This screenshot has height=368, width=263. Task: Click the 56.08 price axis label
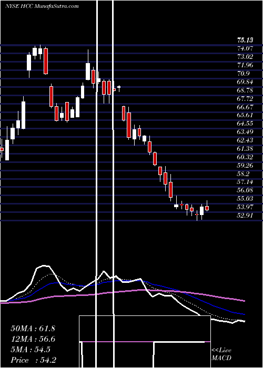[245, 190]
